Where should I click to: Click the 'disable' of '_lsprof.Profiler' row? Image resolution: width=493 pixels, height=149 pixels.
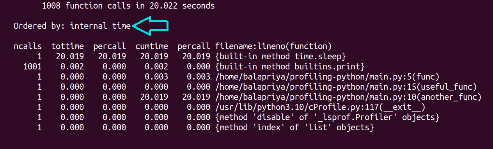(x=227, y=117)
